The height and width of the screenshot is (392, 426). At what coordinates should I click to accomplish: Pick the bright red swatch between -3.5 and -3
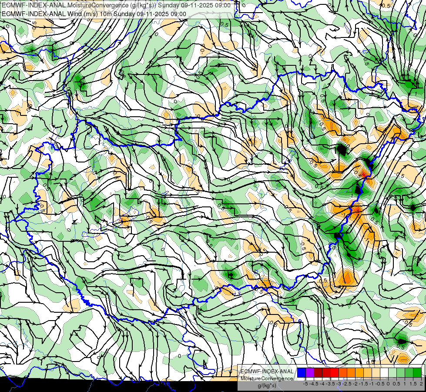coord(335,372)
